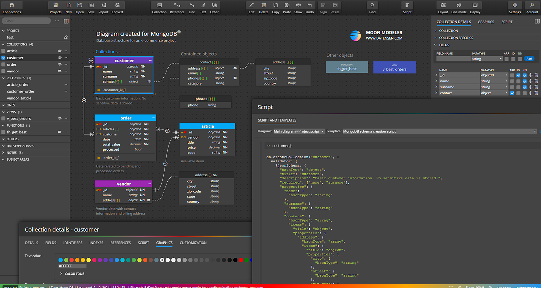541x288 pixels.
Task: Delete the surname field with trash icon
Action: point(536,87)
